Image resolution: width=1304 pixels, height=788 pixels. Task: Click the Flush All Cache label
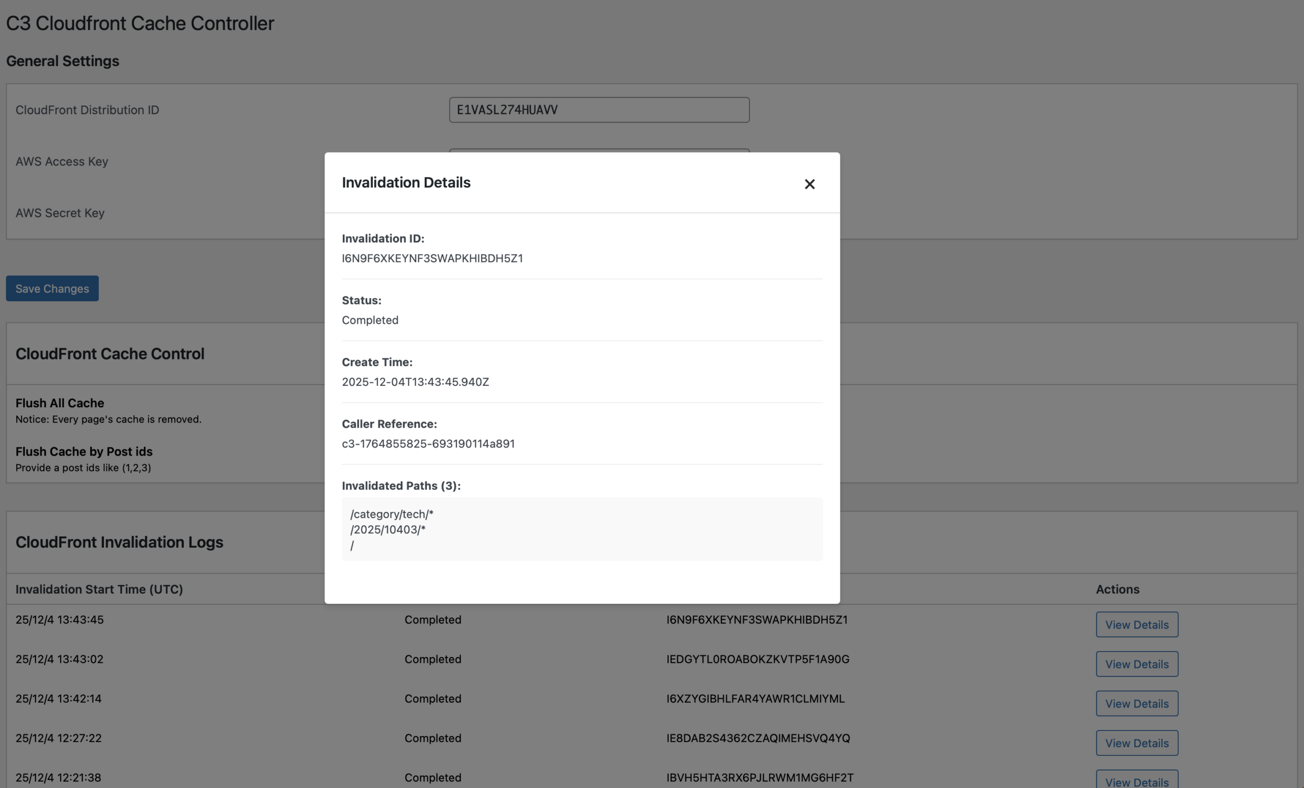tap(60, 403)
